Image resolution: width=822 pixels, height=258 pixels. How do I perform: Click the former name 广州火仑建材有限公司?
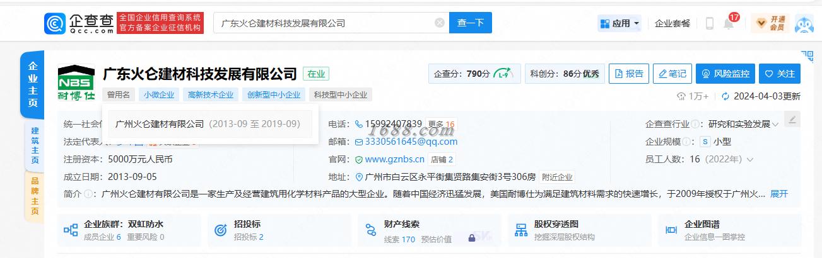tap(160, 124)
